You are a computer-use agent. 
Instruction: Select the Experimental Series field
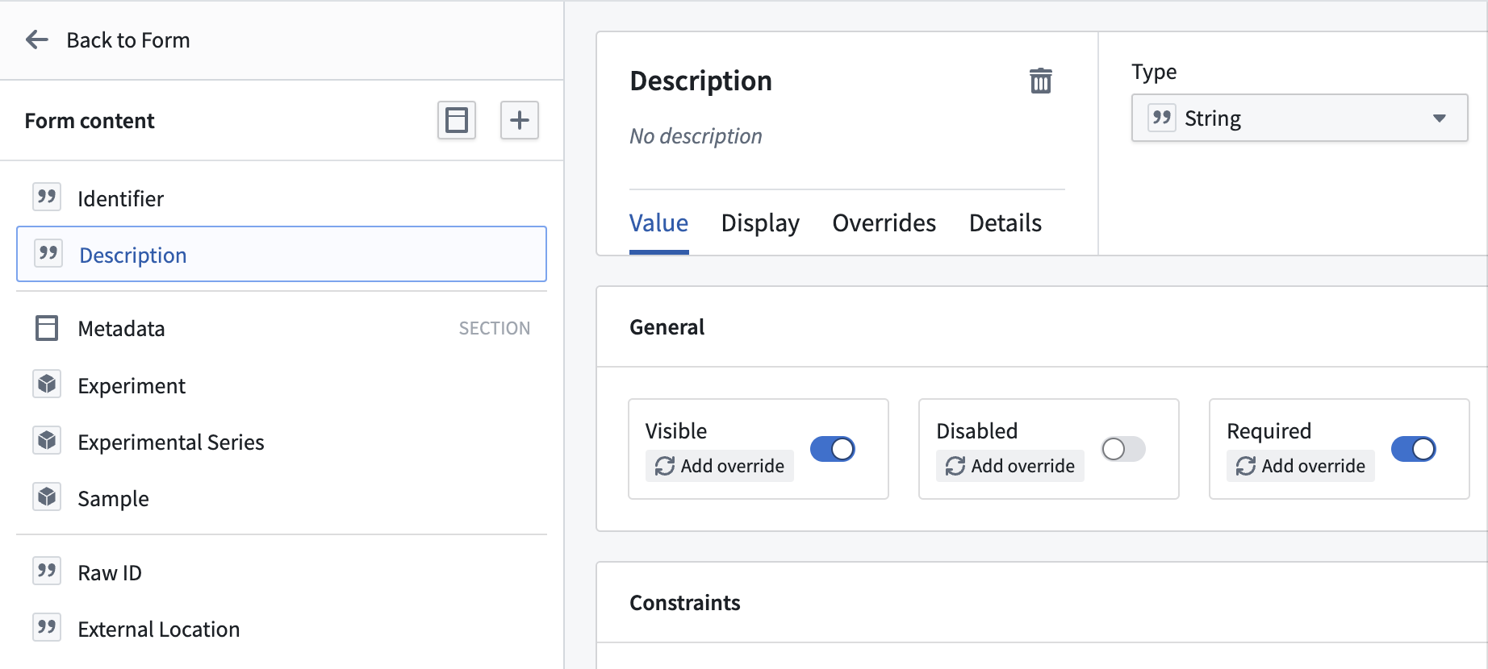pos(282,442)
